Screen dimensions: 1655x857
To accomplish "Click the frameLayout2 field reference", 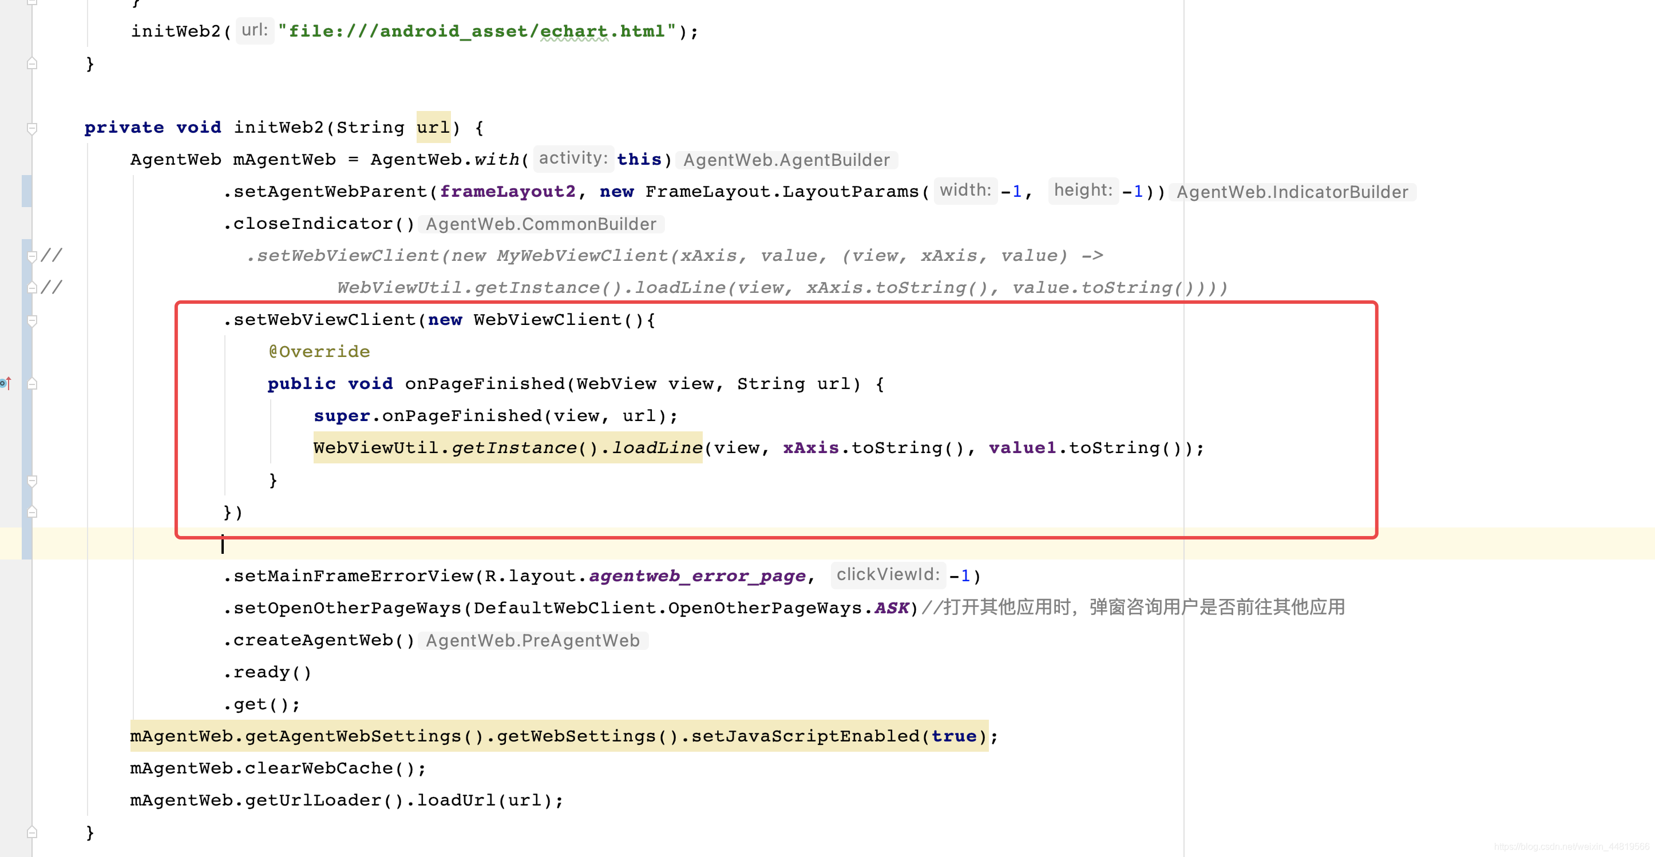I will [x=508, y=192].
